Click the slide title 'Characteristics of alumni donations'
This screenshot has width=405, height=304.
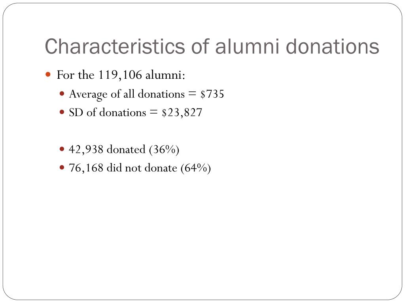[212, 47]
